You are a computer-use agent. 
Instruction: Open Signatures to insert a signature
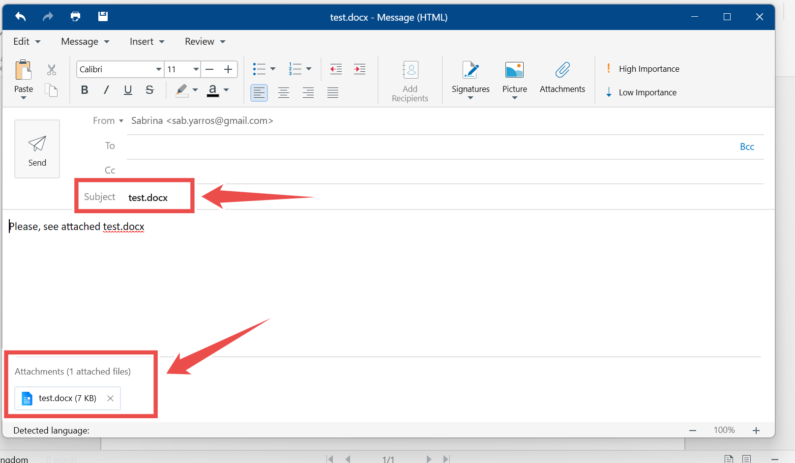[470, 79]
